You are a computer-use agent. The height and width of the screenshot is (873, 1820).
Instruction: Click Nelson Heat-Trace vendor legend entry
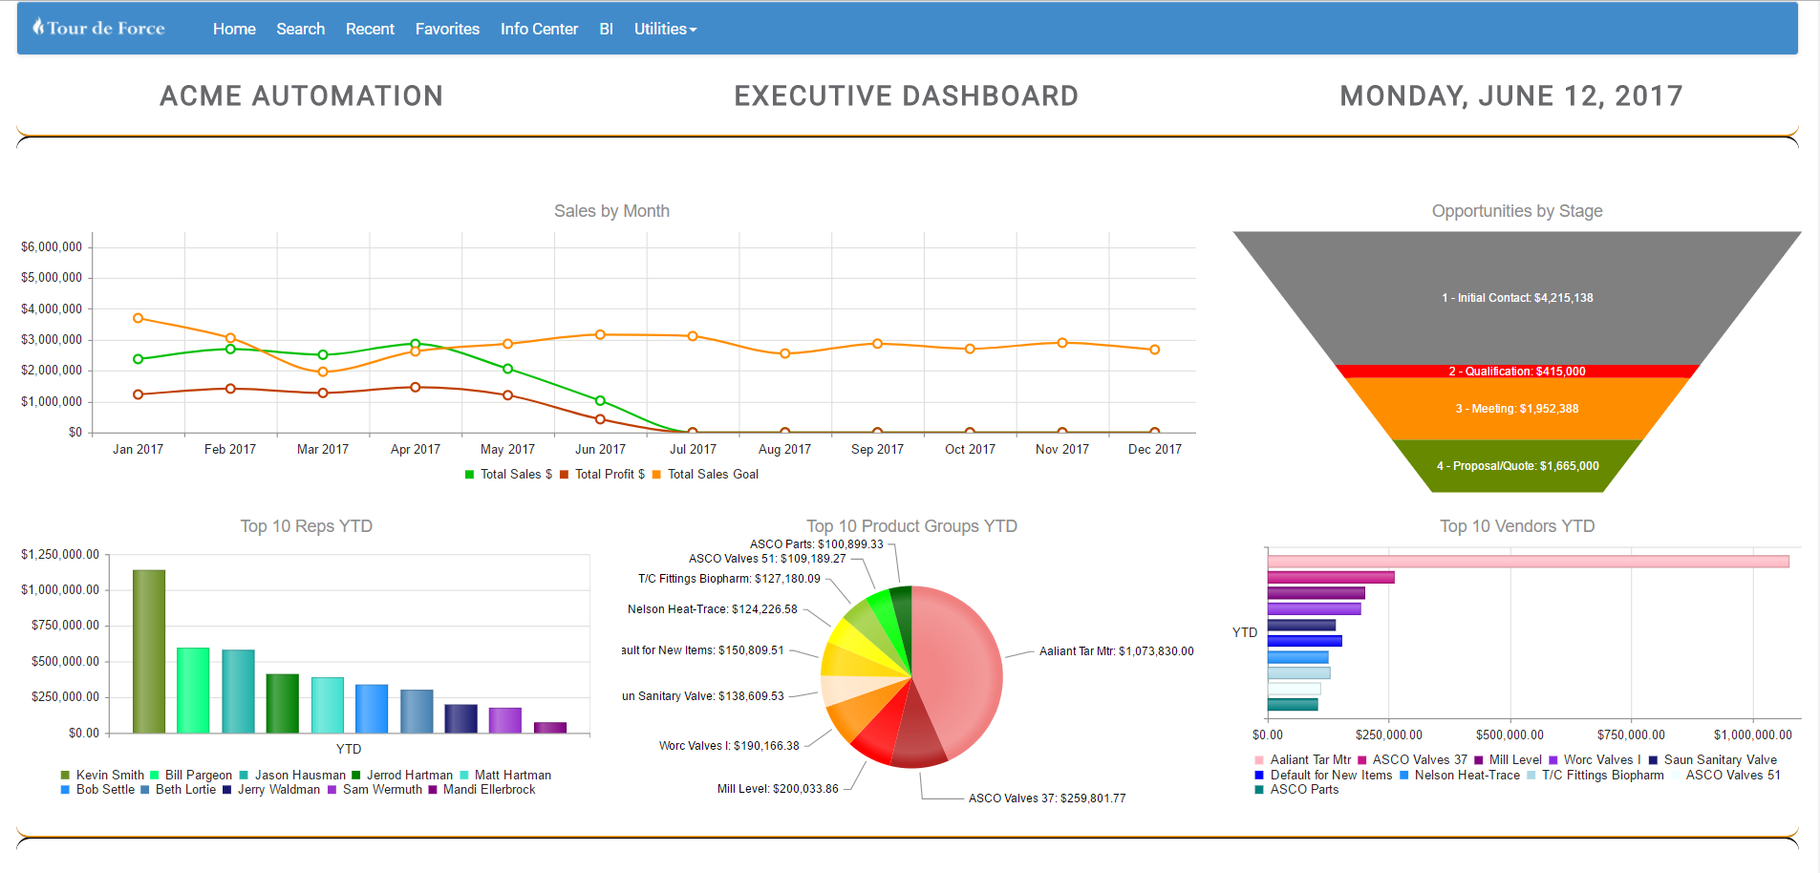pos(1460,776)
